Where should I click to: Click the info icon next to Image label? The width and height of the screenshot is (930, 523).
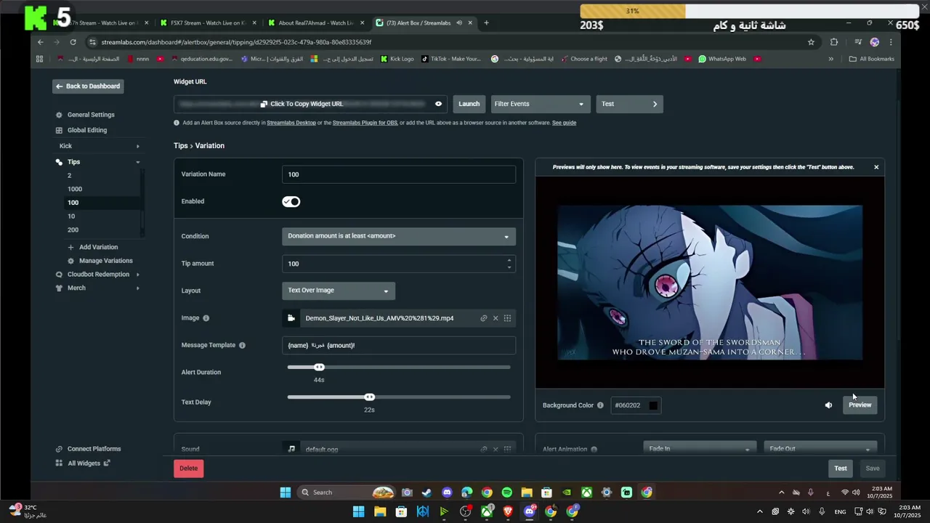(x=206, y=318)
